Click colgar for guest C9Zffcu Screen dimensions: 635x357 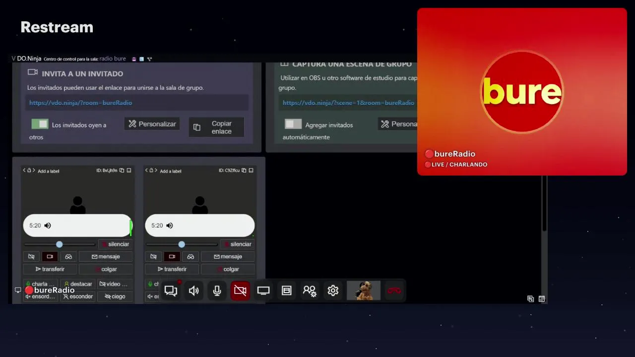pos(228,269)
